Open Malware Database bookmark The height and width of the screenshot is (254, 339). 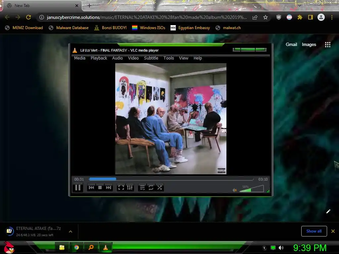[69, 28]
